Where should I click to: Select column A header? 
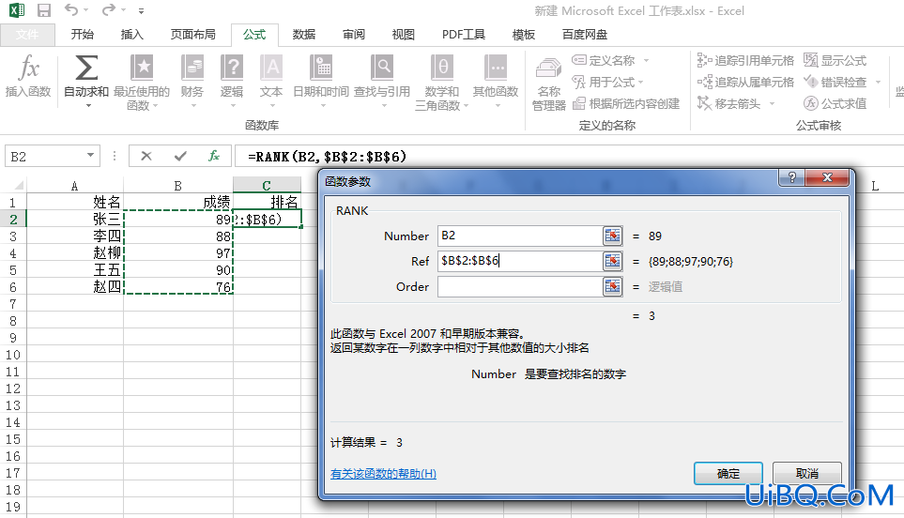(74, 186)
